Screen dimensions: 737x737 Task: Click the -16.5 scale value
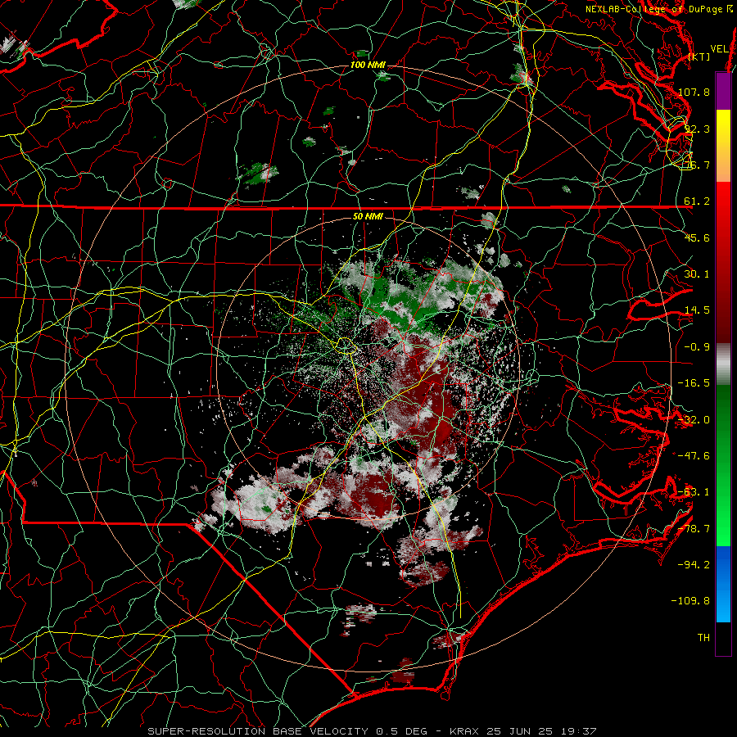tap(694, 383)
